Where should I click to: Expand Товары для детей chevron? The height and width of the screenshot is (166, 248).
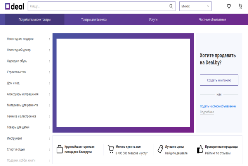tap(49, 128)
